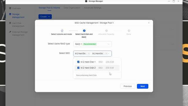Click the Storage Manager window title icon
Image resolution: width=188 pixels, height=106 pixels.
[x=86, y=1]
